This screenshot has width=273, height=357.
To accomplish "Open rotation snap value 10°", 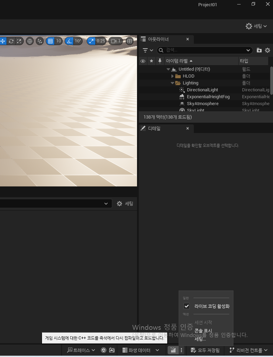I will pos(78,41).
